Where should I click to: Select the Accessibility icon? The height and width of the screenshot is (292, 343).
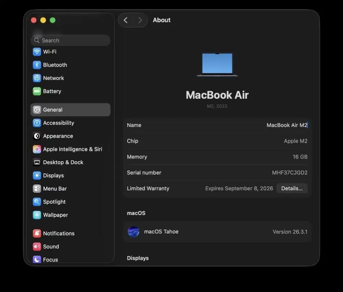click(37, 123)
